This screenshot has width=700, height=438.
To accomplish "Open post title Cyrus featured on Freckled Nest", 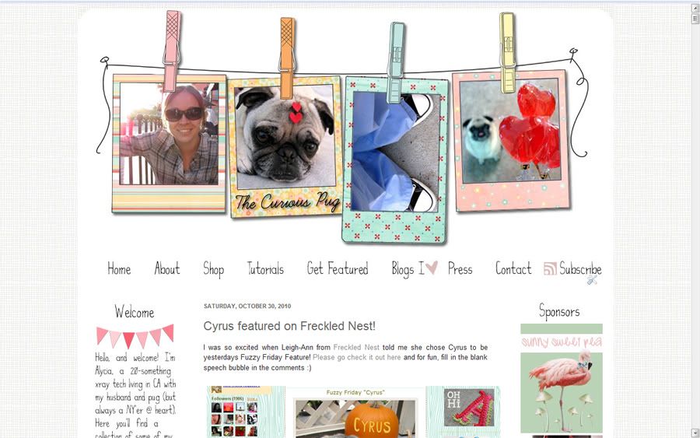I will click(289, 326).
